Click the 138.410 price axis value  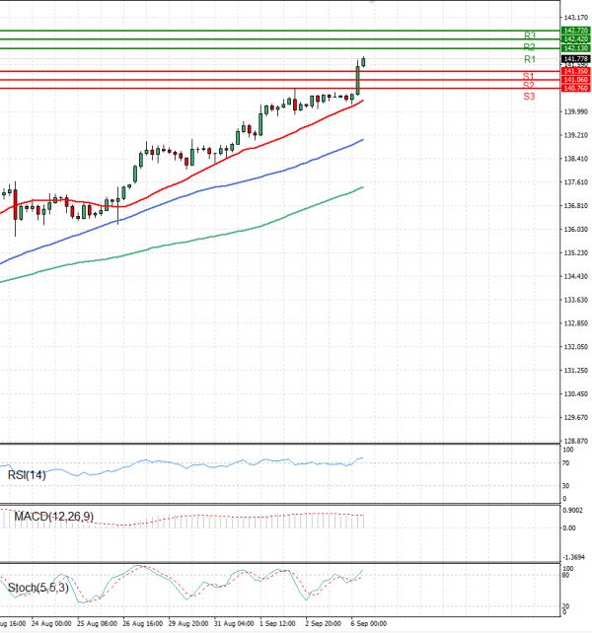pos(576,159)
